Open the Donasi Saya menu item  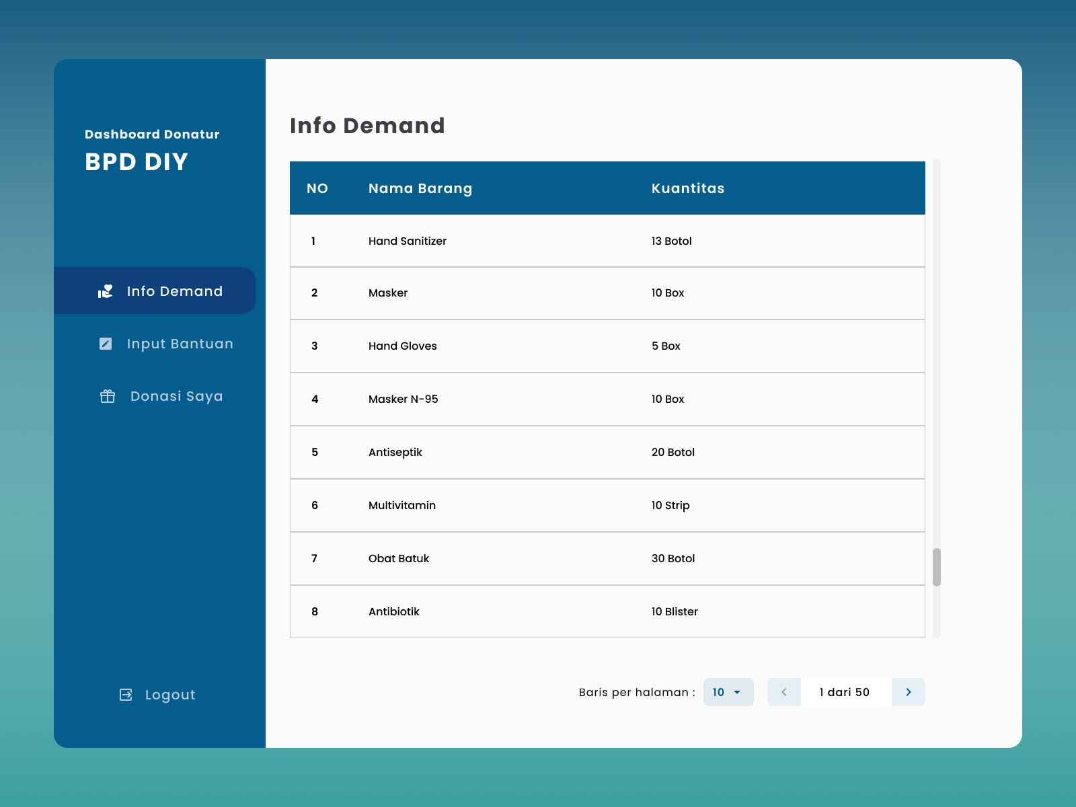coord(176,396)
